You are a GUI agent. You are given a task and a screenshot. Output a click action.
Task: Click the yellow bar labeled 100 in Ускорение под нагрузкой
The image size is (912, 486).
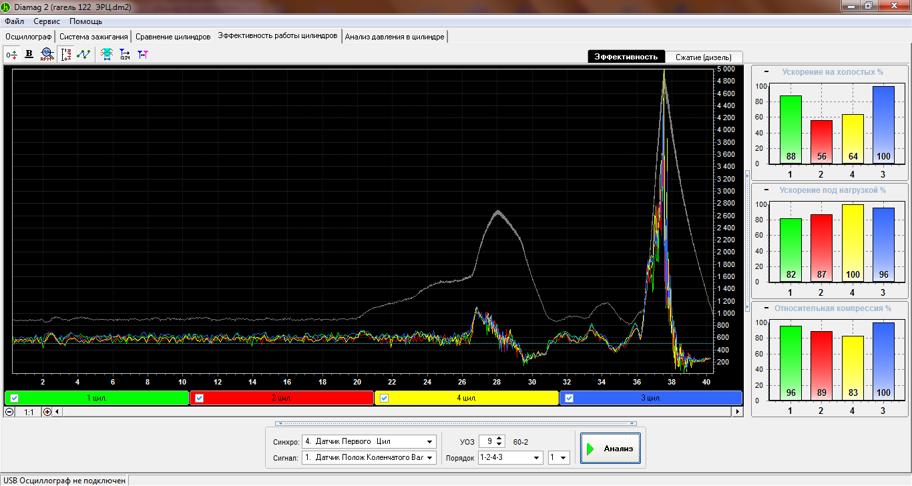pyautogui.click(x=853, y=243)
